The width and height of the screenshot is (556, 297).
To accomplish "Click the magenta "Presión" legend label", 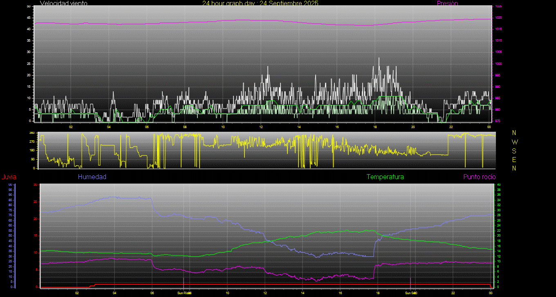I will point(447,3).
